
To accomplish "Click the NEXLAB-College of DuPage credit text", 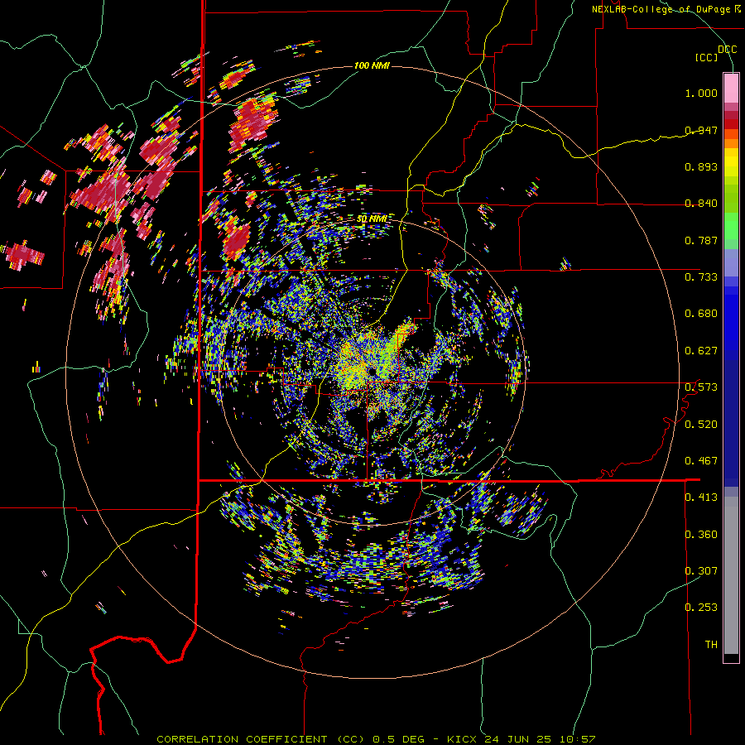I will [x=667, y=9].
